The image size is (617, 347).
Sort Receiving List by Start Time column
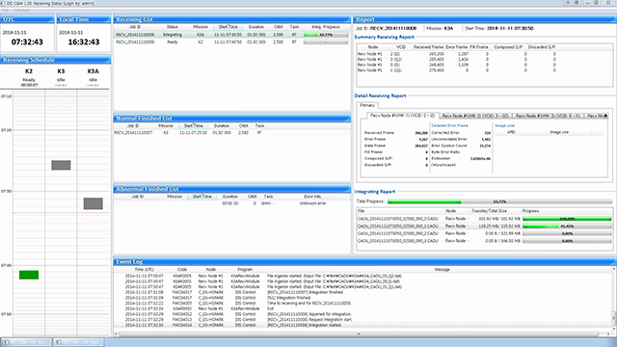point(228,27)
